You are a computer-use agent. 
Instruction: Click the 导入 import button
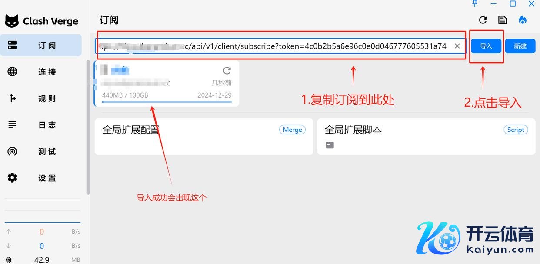pyautogui.click(x=486, y=46)
